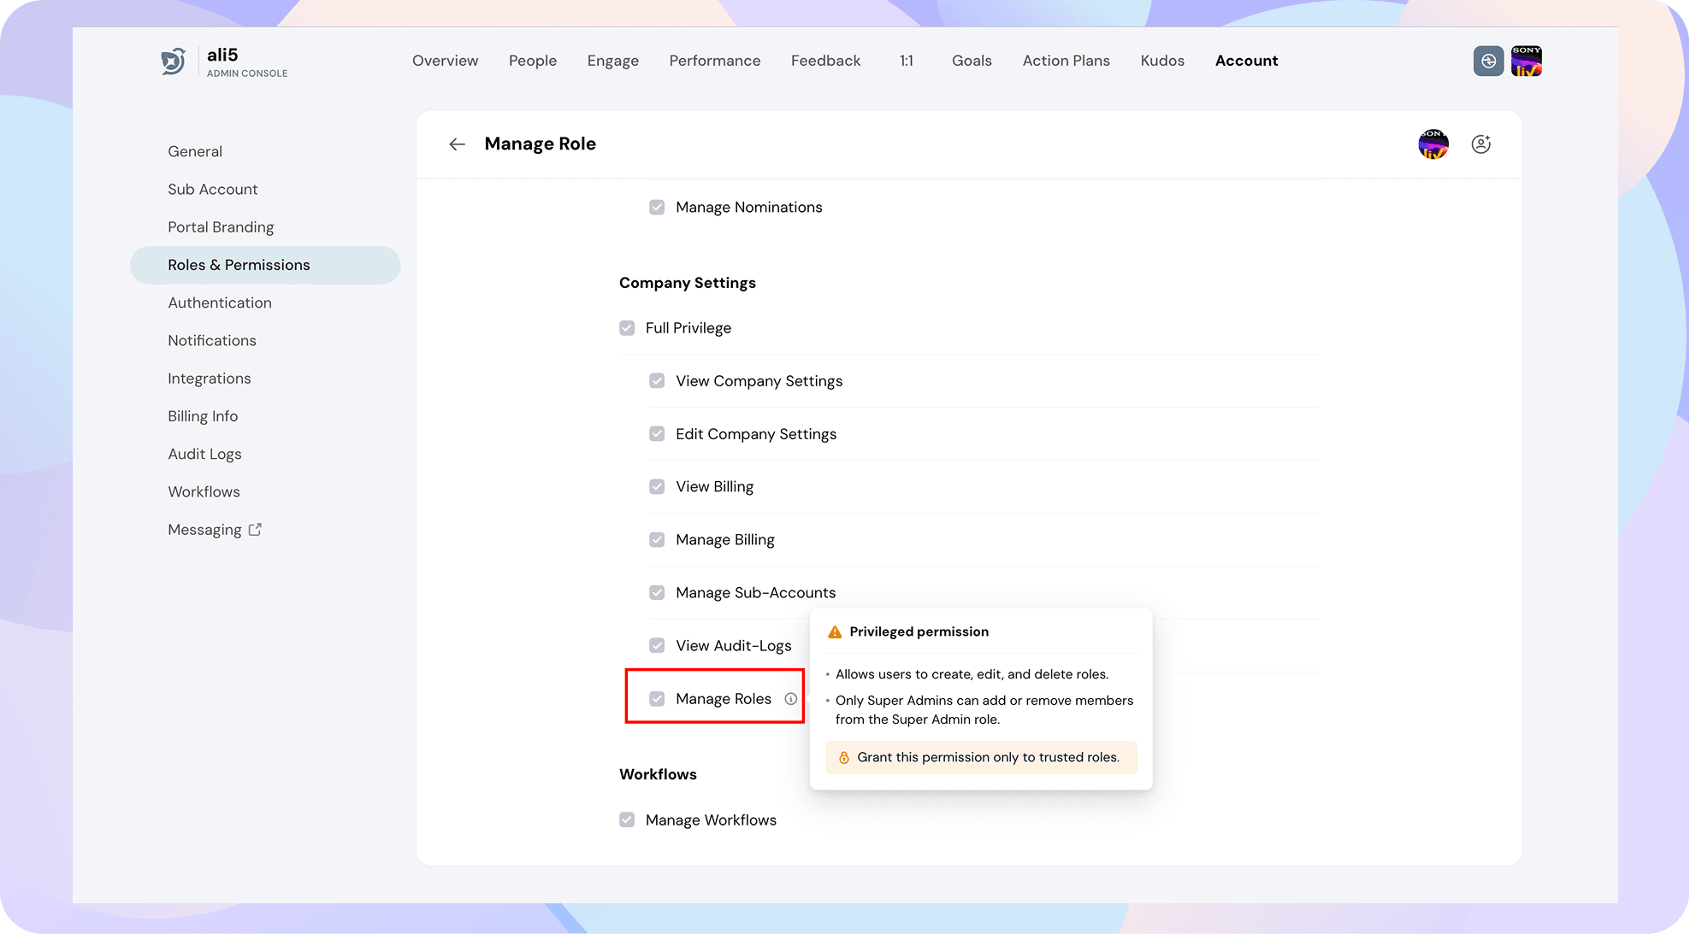Image resolution: width=1690 pixels, height=934 pixels.
Task: Click the lock icon in the trusted-roles notice
Action: click(x=844, y=757)
